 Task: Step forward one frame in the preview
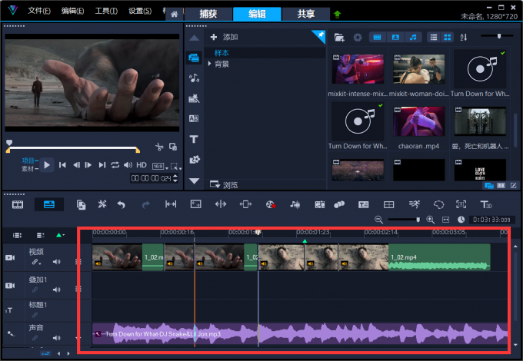pos(88,165)
